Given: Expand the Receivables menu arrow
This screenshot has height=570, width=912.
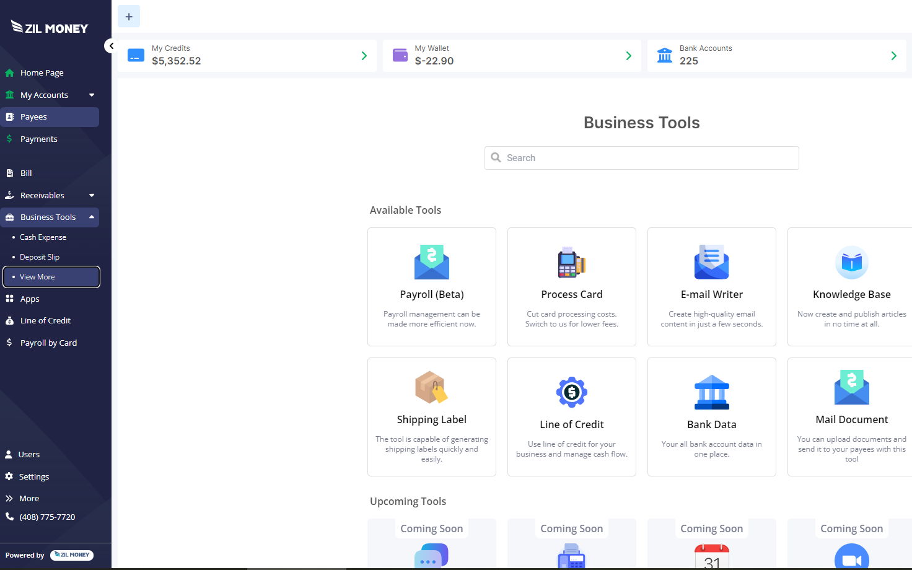Looking at the screenshot, I should pyautogui.click(x=92, y=196).
